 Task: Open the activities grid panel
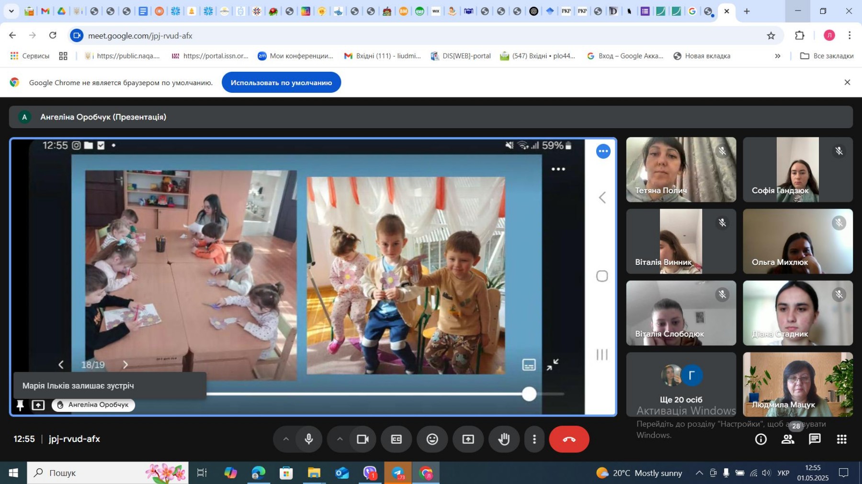click(841, 439)
